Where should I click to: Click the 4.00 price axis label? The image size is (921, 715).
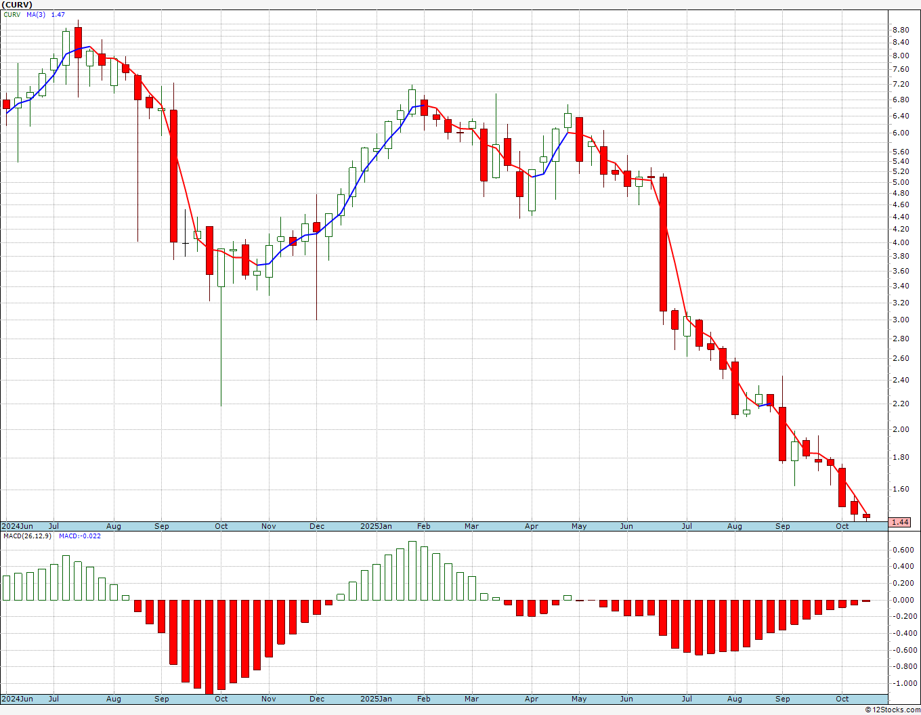[901, 242]
